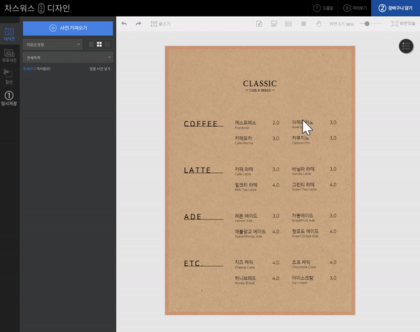Select the 에스프레소 Espresso menu item
420x332 pixels.
point(246,125)
